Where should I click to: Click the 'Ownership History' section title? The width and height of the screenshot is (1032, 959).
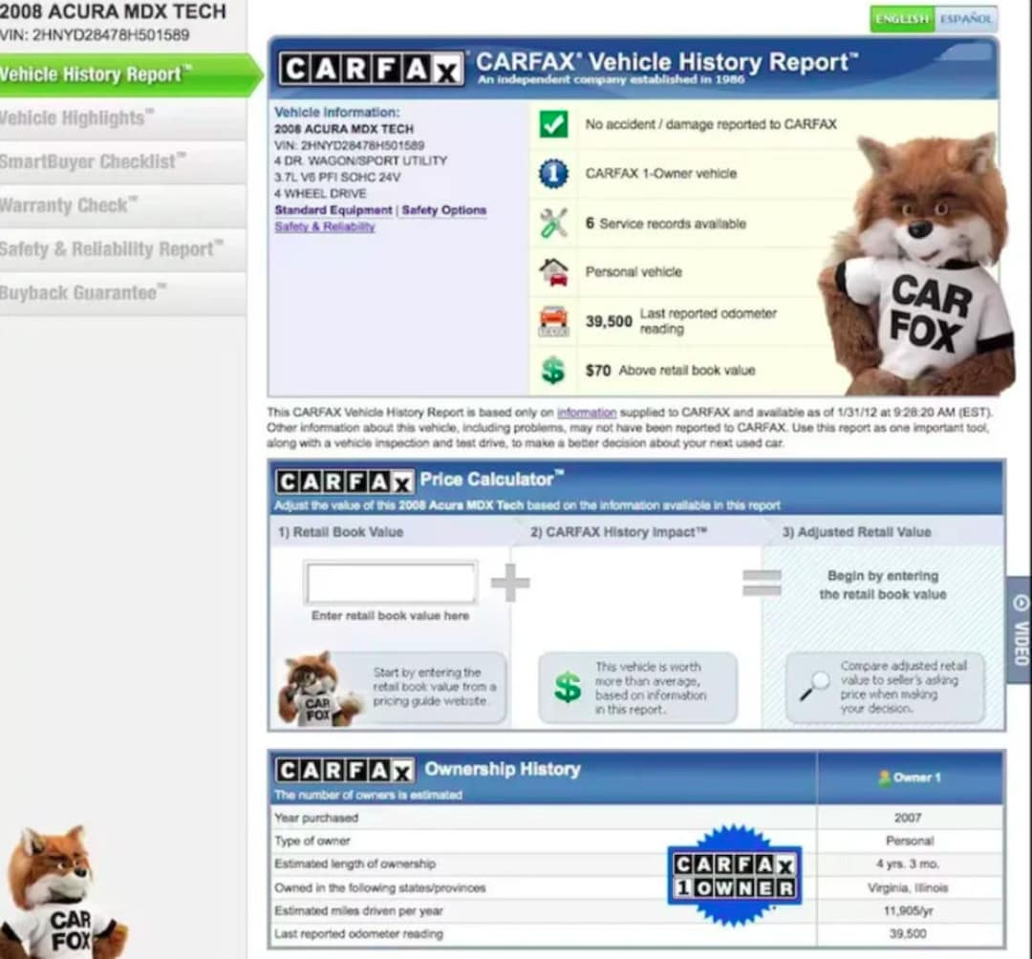point(503,769)
